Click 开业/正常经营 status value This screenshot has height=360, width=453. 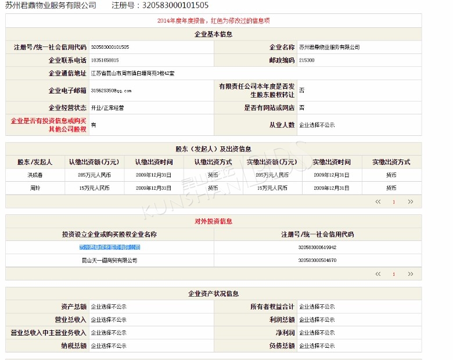(107, 108)
